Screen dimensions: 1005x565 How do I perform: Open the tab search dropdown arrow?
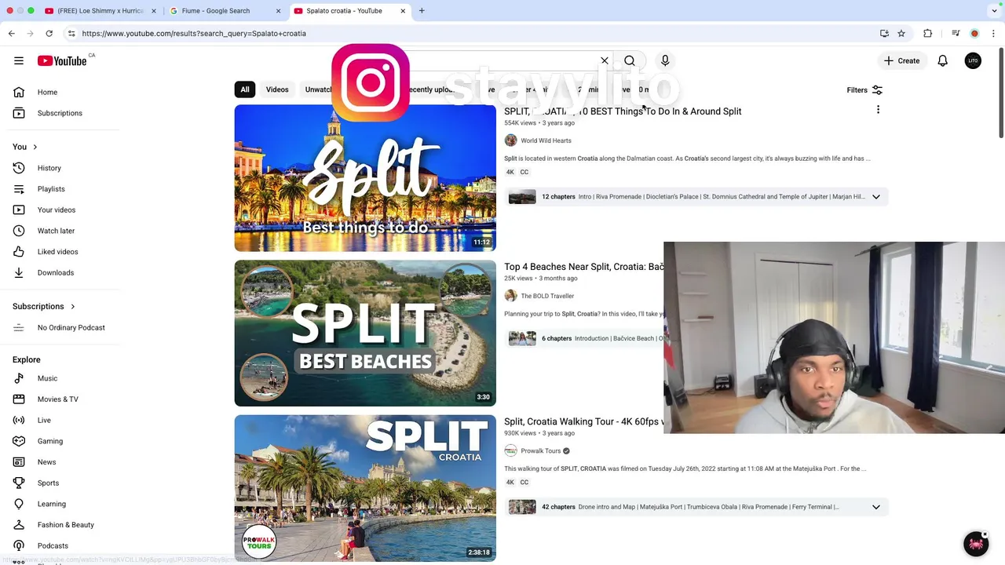pos(994,11)
